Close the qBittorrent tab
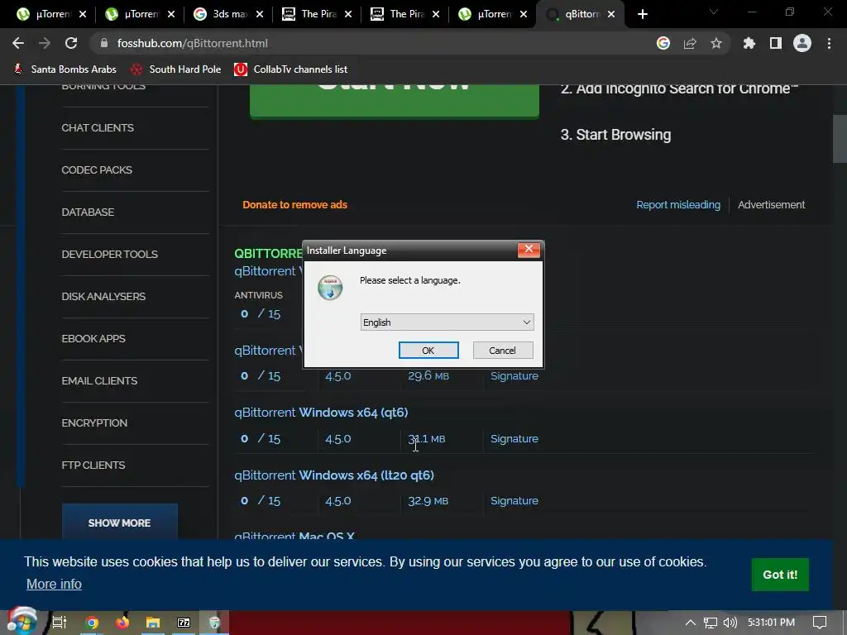The height and width of the screenshot is (635, 847). pyautogui.click(x=611, y=14)
